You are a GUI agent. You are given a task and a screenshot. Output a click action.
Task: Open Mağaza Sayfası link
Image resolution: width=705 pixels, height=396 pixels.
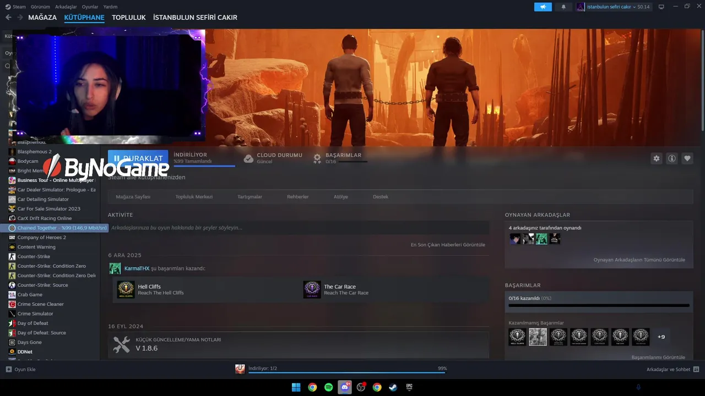coord(133,197)
